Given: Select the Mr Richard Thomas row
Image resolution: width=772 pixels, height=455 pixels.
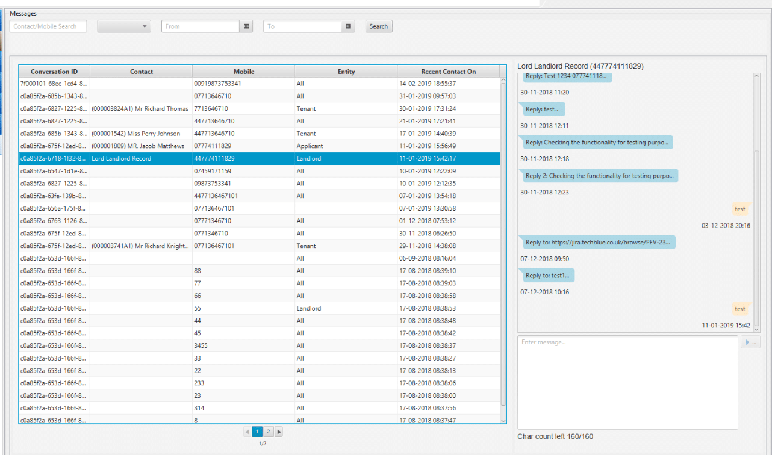Looking at the screenshot, I should click(260, 109).
